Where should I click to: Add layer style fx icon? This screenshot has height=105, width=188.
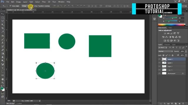click(165, 104)
